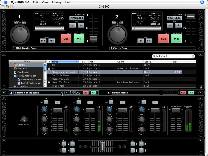Click next track button on deck 1
Screen dimensions: 208x156
(x=51, y=41)
